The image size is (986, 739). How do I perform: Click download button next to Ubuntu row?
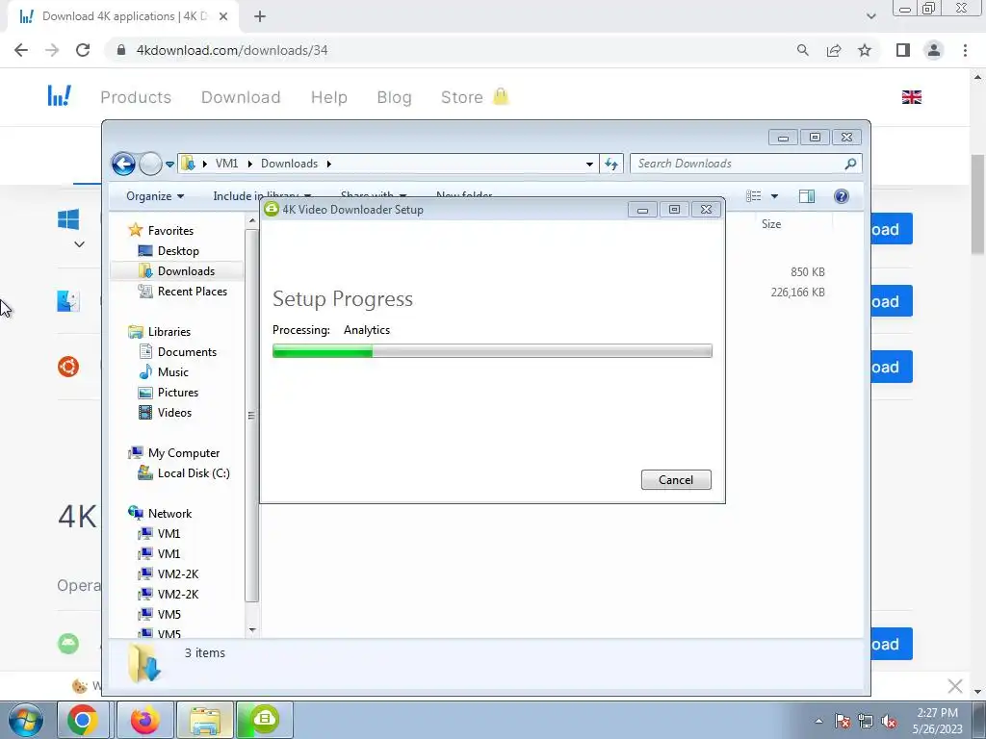click(x=891, y=367)
